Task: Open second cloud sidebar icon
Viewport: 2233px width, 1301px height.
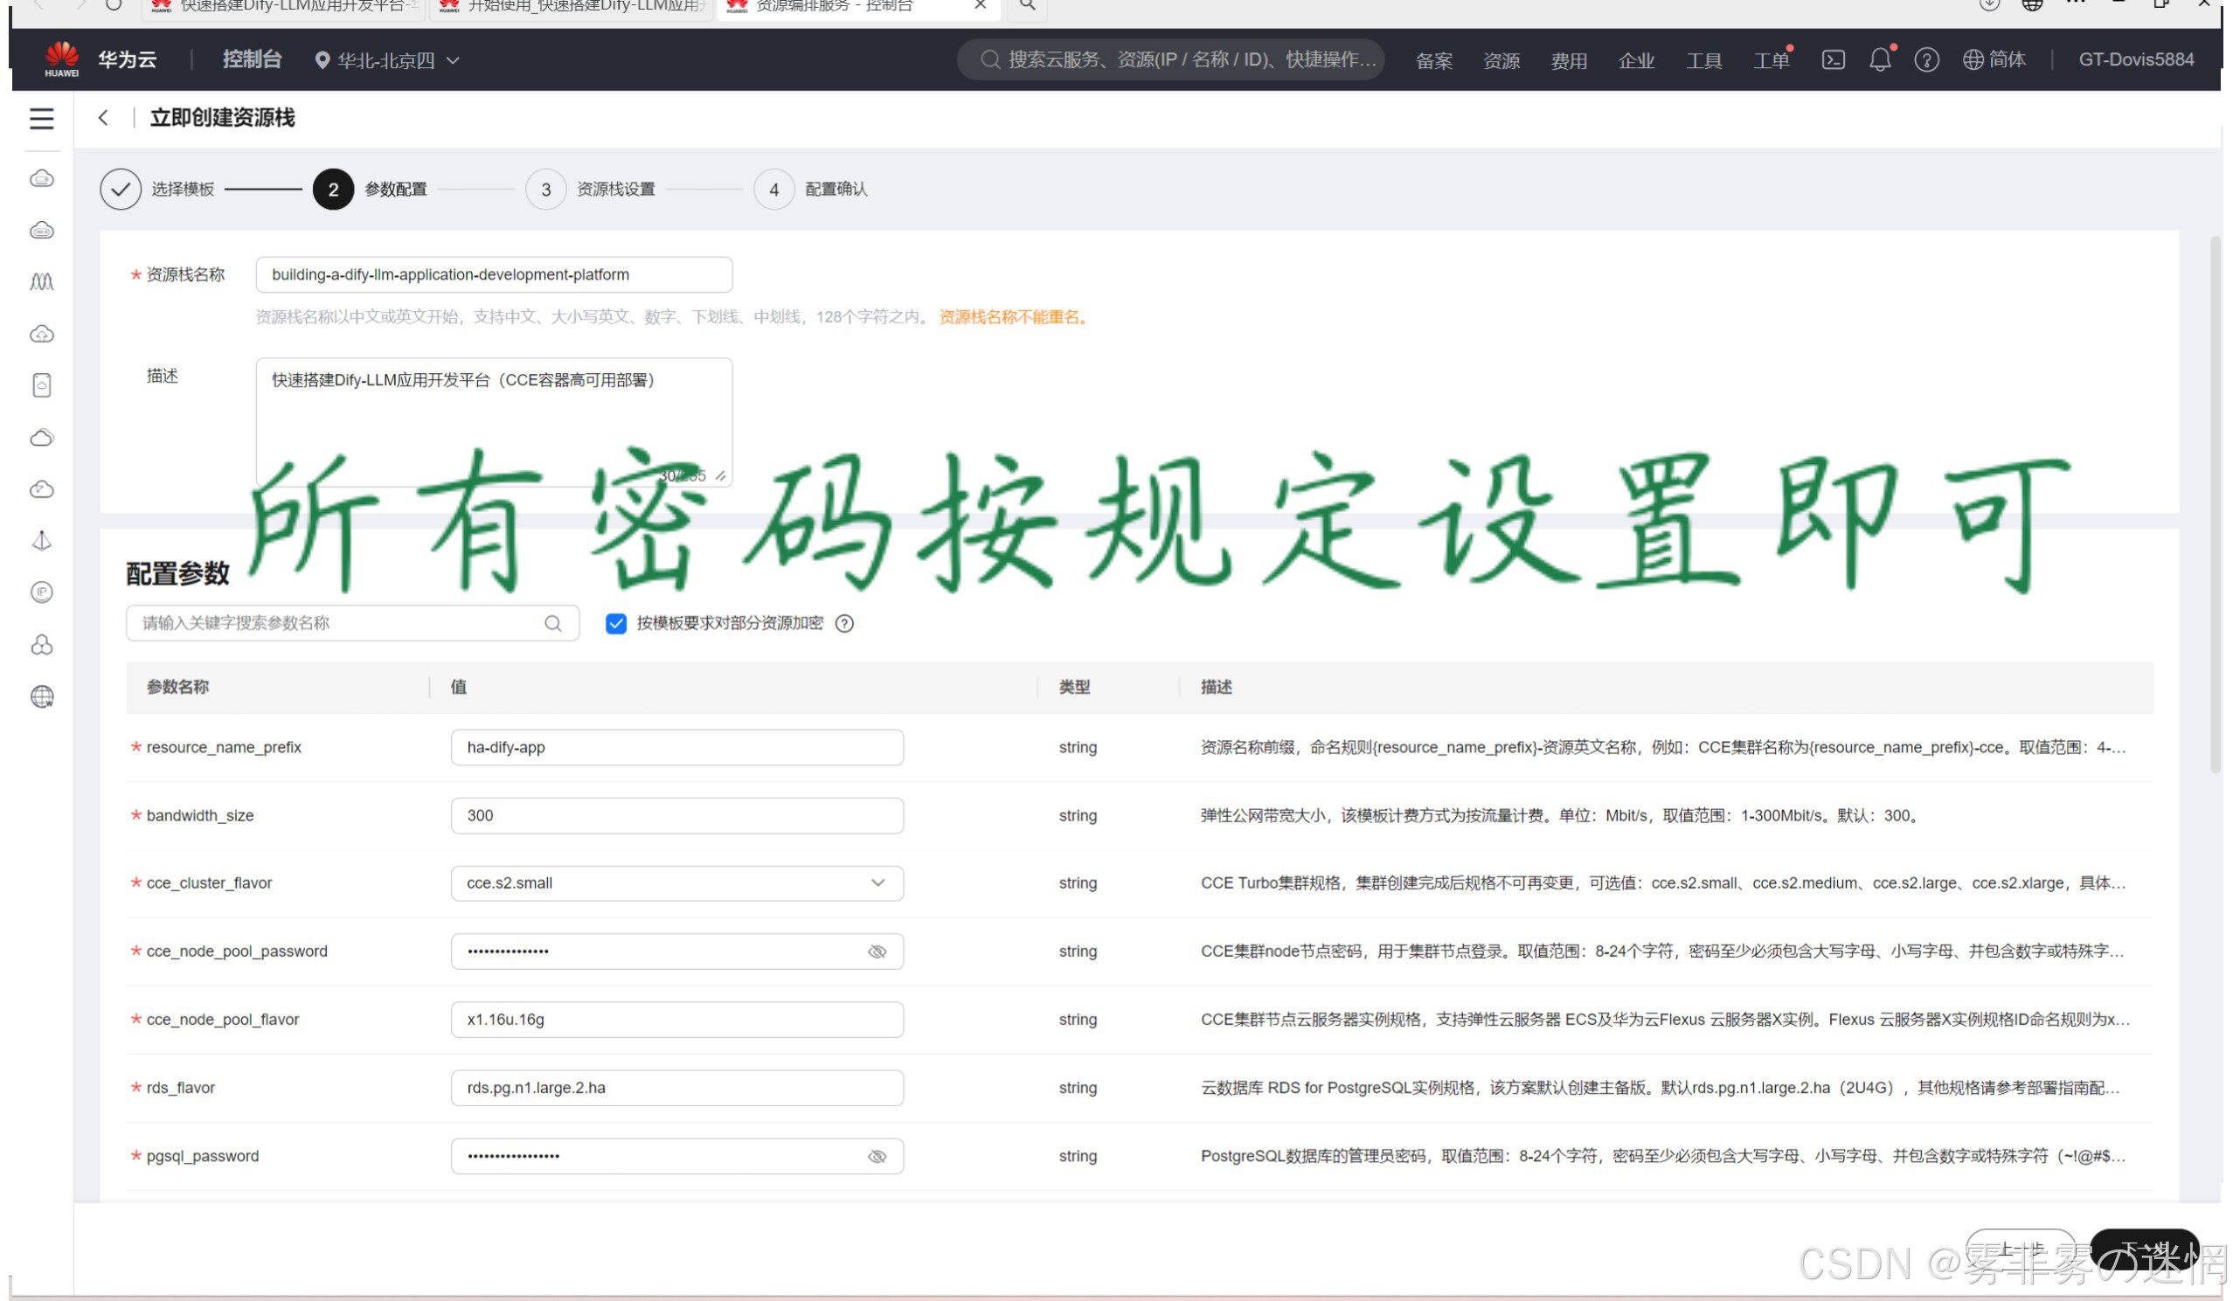Action: click(x=42, y=231)
